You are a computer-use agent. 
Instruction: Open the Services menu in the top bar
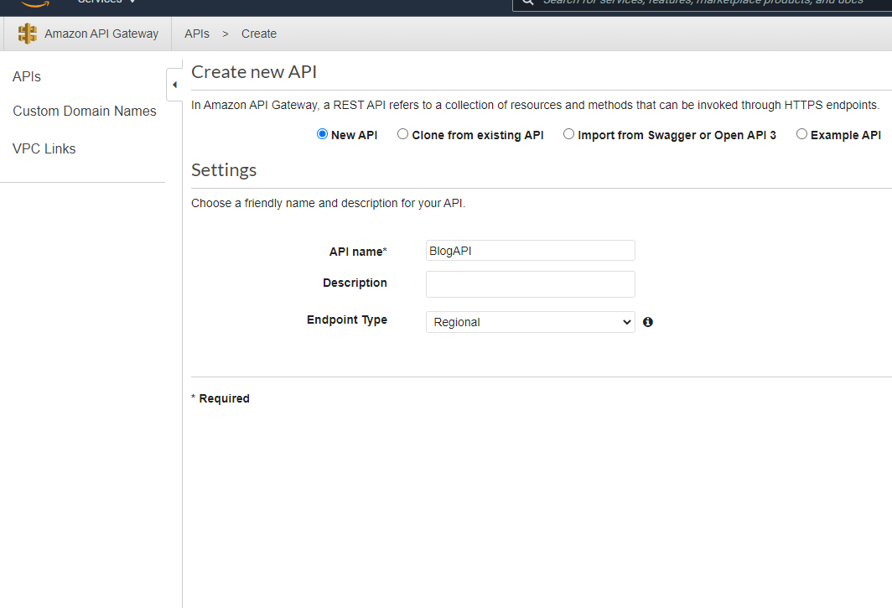pyautogui.click(x=106, y=2)
